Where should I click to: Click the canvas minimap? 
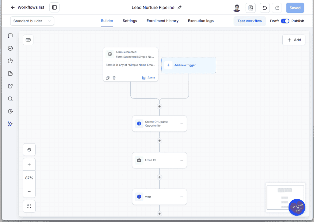coord(285,197)
